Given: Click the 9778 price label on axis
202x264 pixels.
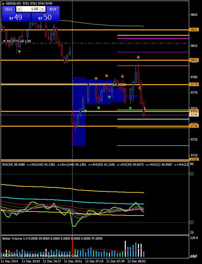Looking at the screenshot, I should click(x=194, y=84).
